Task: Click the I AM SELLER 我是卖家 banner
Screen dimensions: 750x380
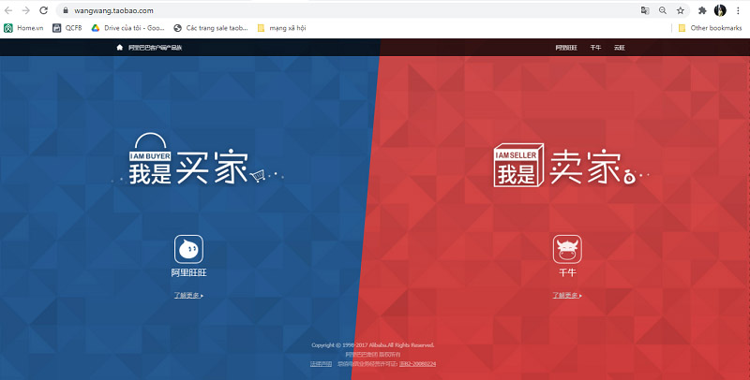Action: 571,165
